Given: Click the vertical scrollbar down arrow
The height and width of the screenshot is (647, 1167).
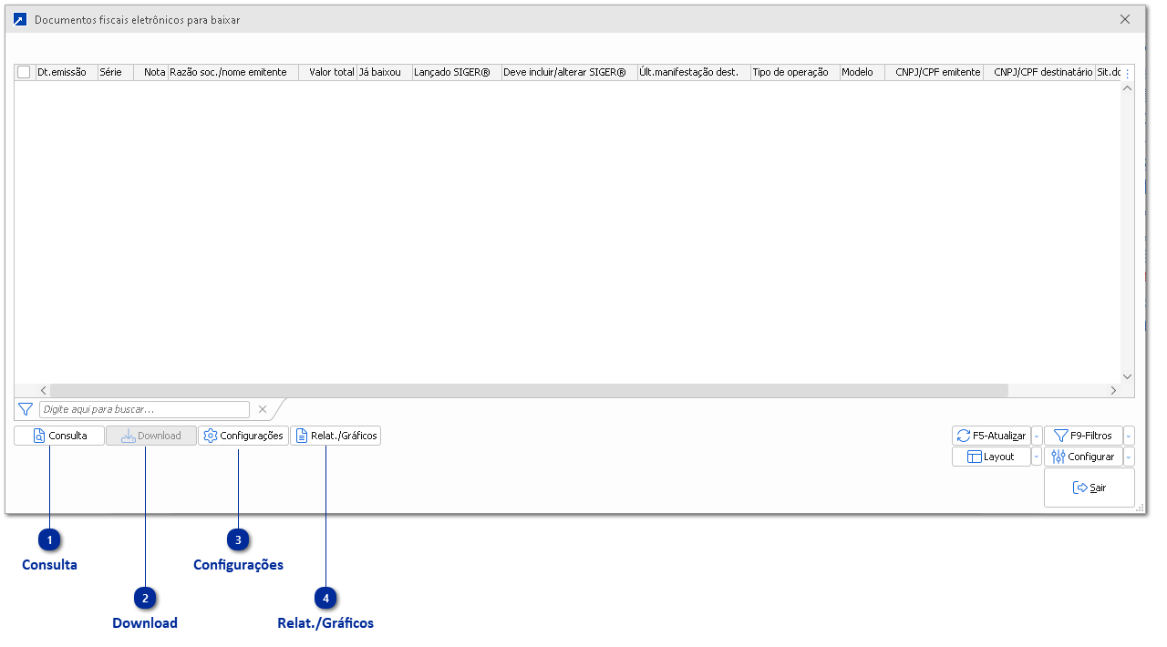Looking at the screenshot, I should 1127,375.
